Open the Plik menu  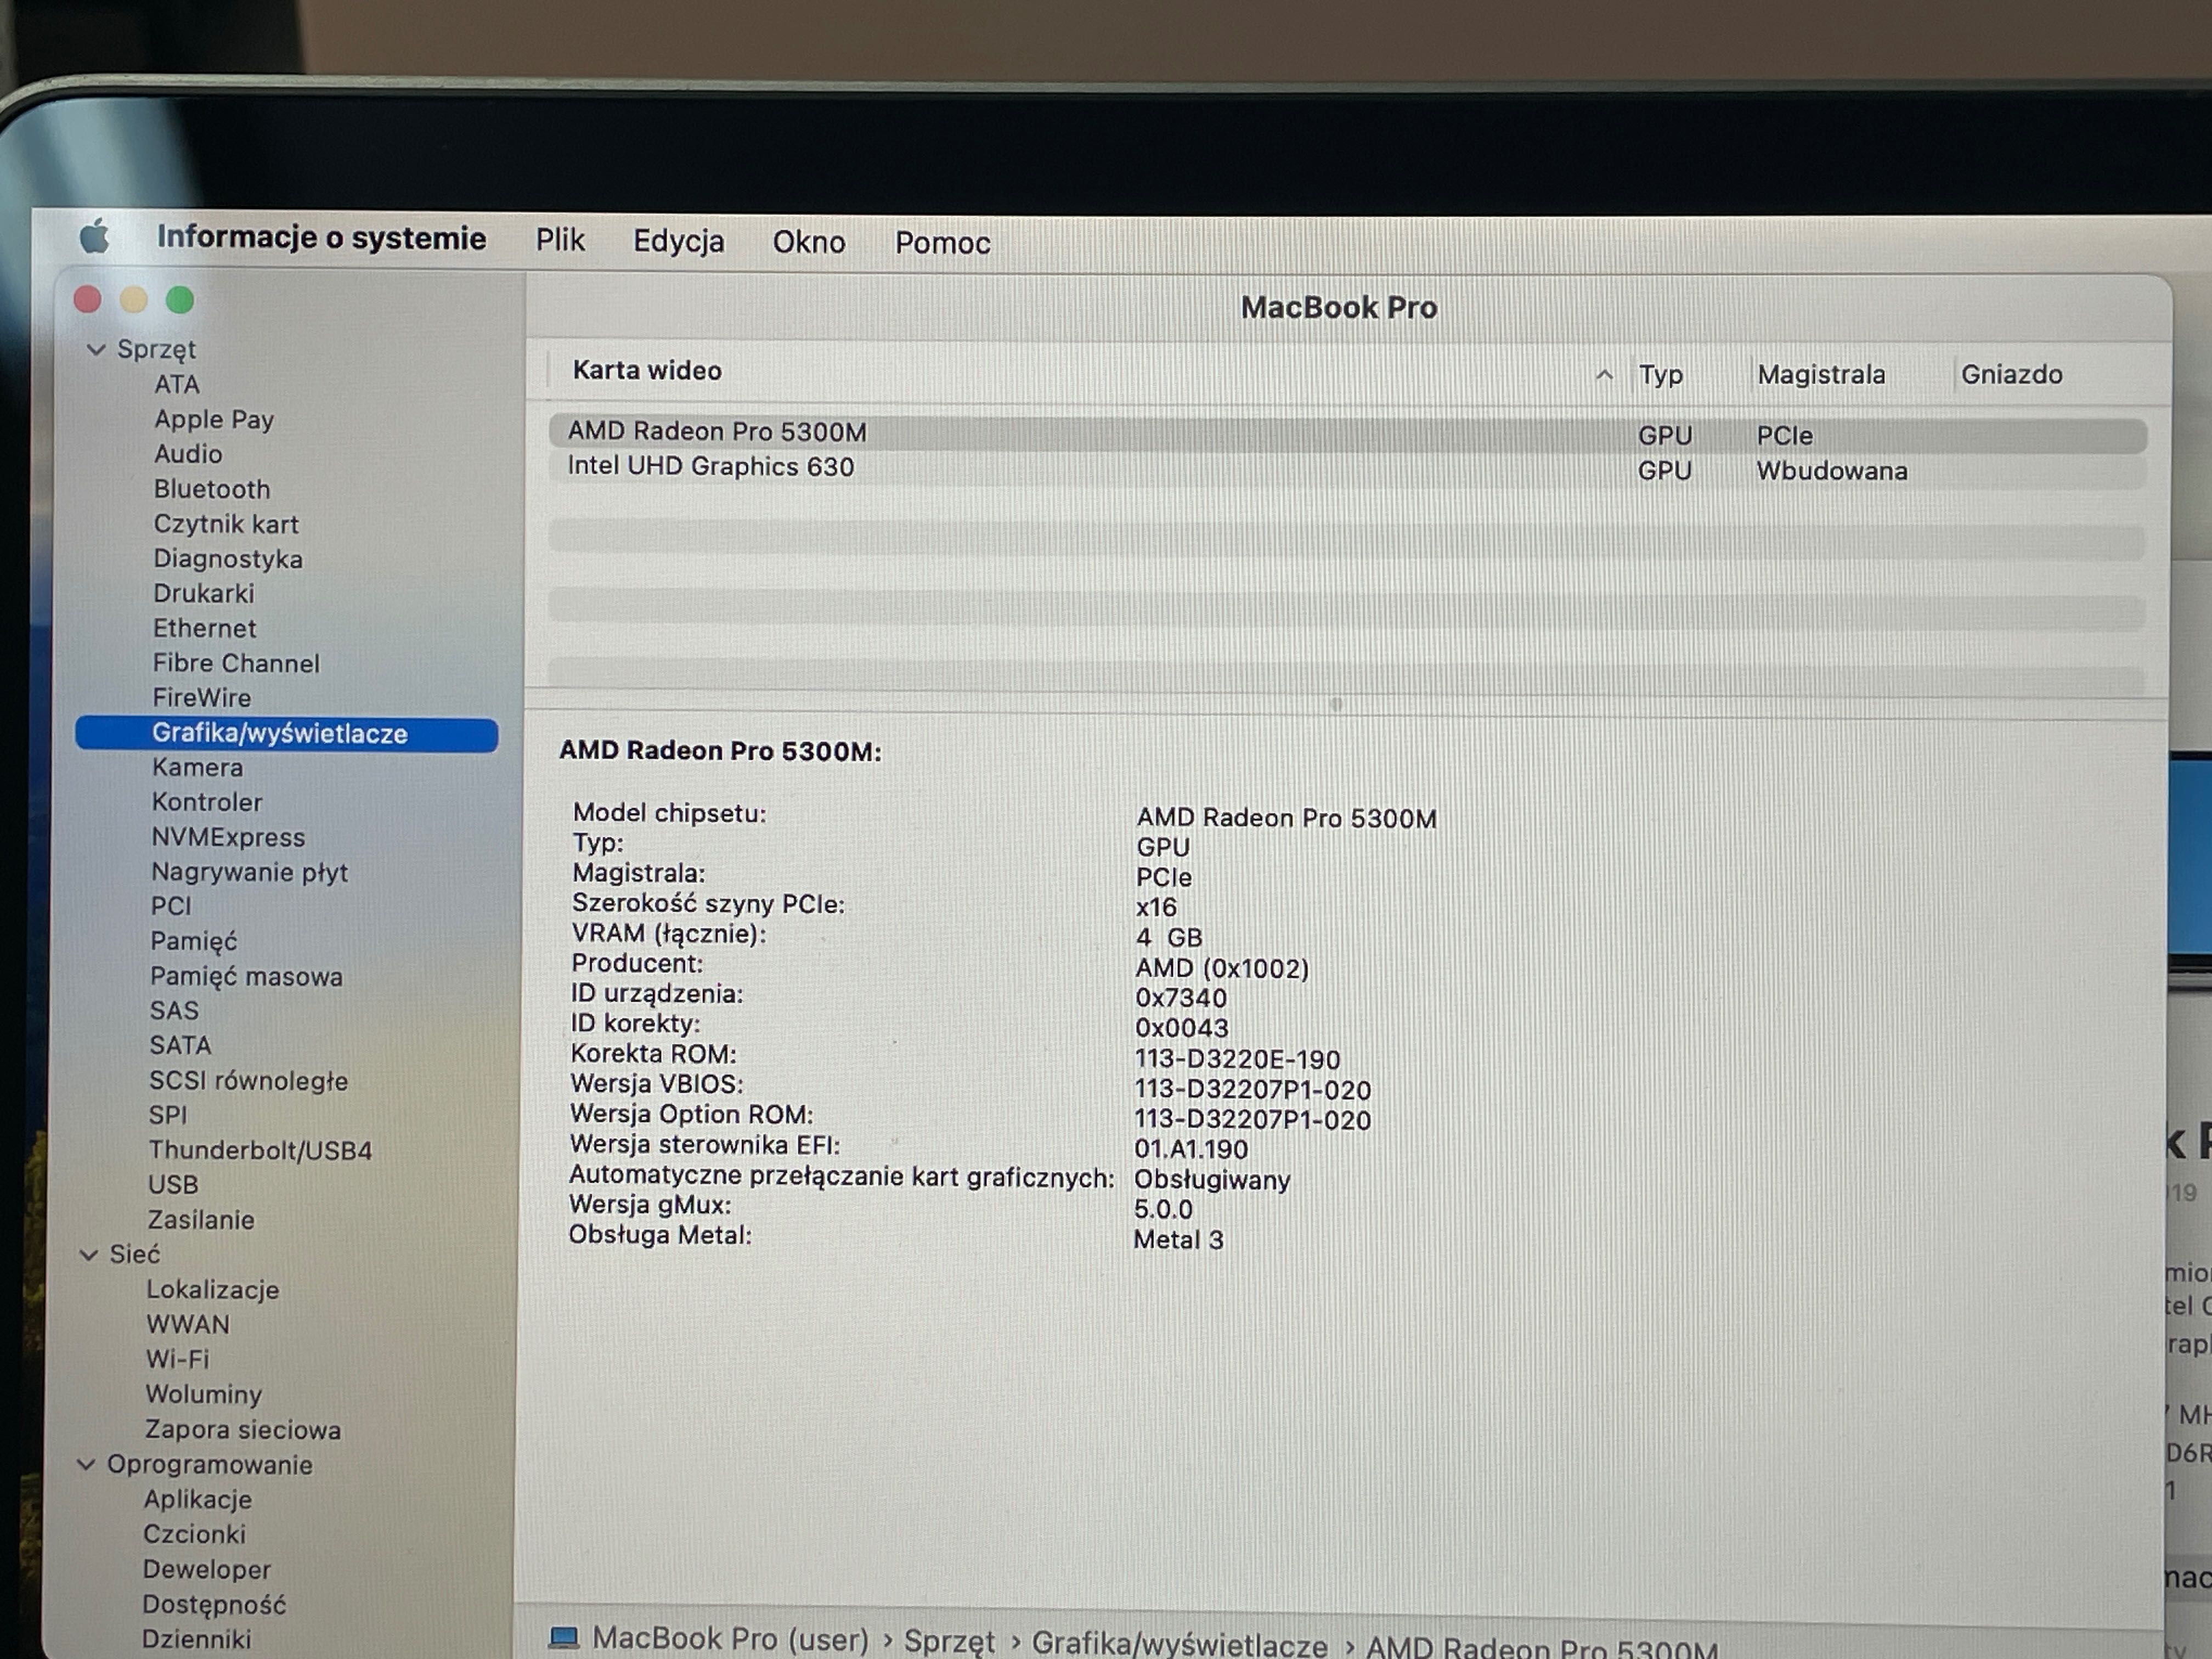pos(560,240)
